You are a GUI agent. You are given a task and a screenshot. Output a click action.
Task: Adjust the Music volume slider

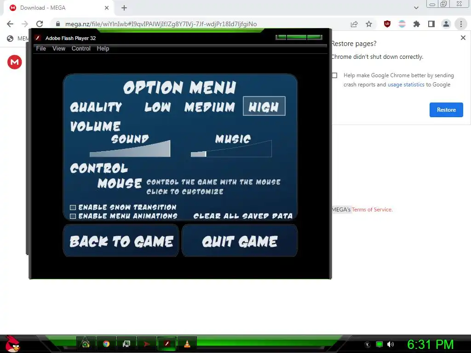tap(231, 149)
